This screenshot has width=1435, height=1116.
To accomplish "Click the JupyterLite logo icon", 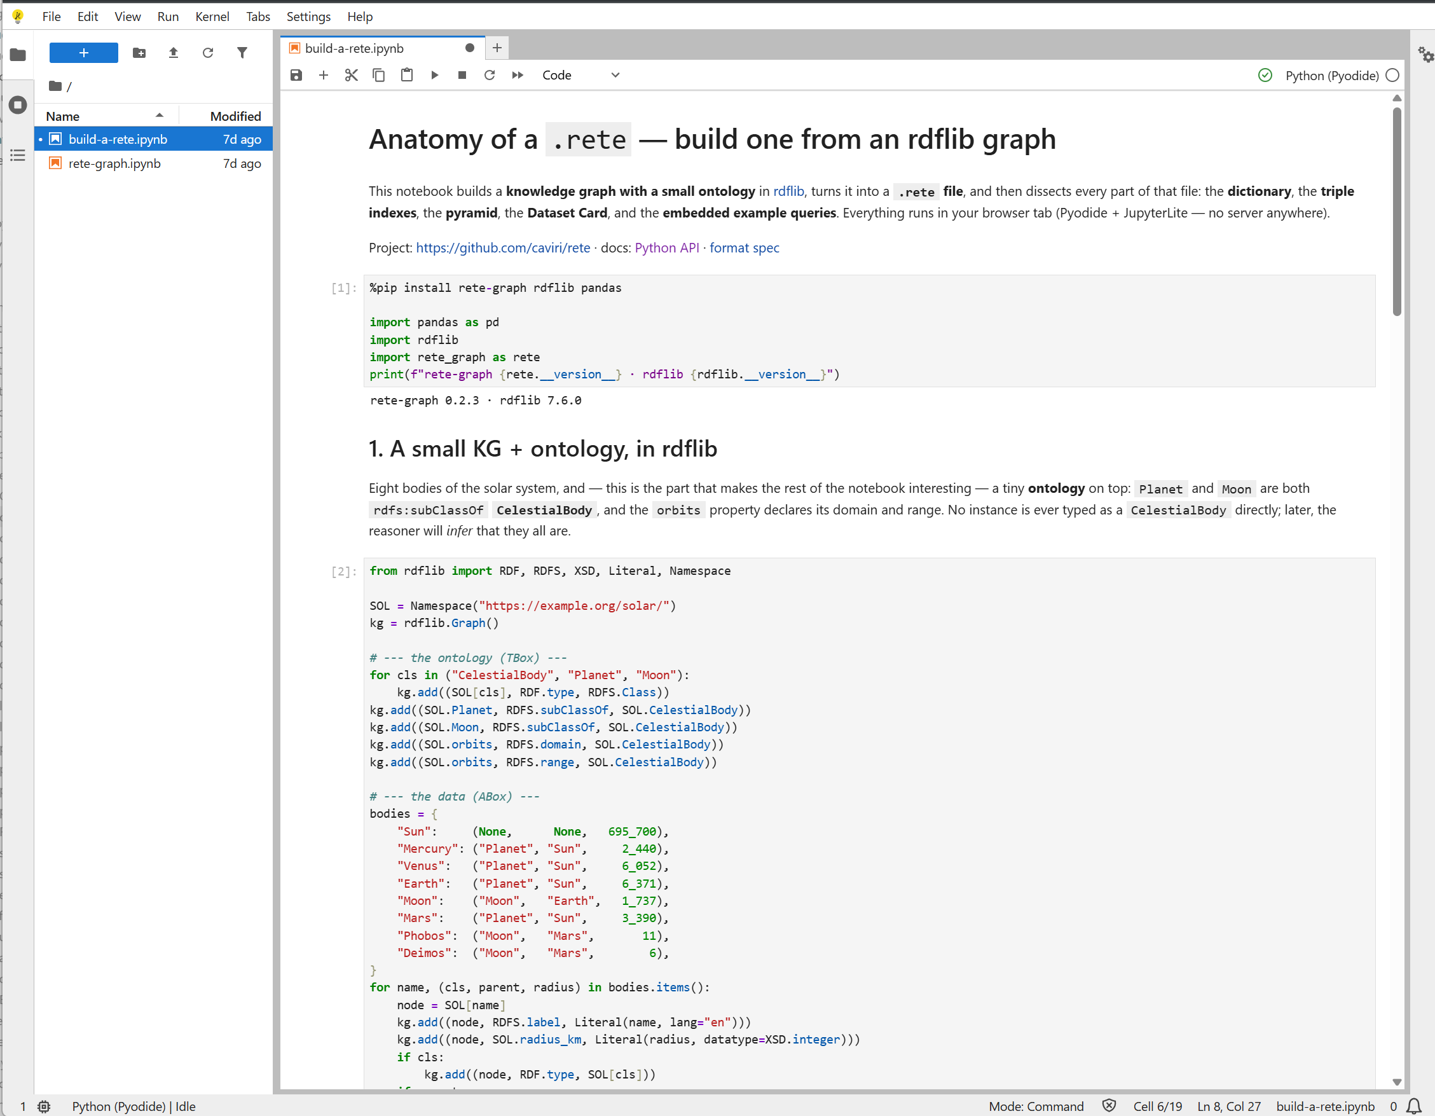I will (18, 17).
